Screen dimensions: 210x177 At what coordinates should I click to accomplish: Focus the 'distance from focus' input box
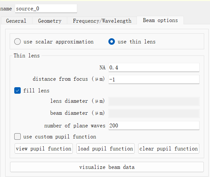[154, 79]
